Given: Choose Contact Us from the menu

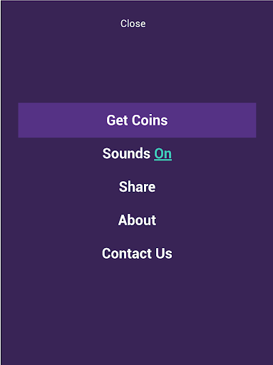Looking at the screenshot, I should pyautogui.click(x=137, y=253).
